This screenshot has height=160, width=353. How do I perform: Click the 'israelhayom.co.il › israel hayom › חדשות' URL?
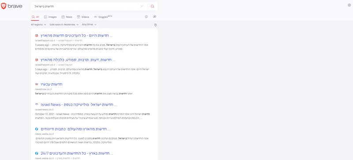(x=59, y=40)
